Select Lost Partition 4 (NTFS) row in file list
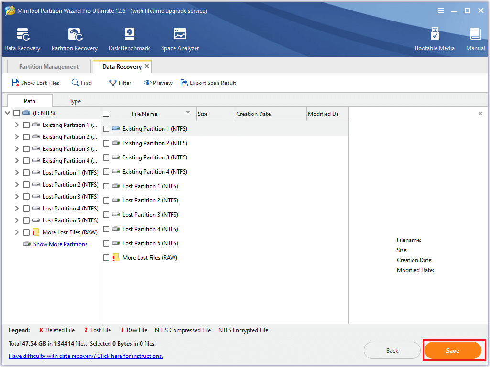 click(225, 229)
